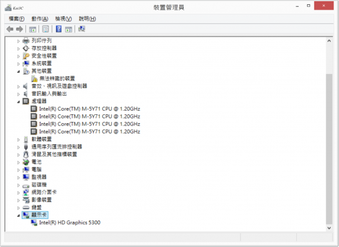Click the Forward arrow toolbar icon
Screen dimensions: 339x247
point(19,29)
